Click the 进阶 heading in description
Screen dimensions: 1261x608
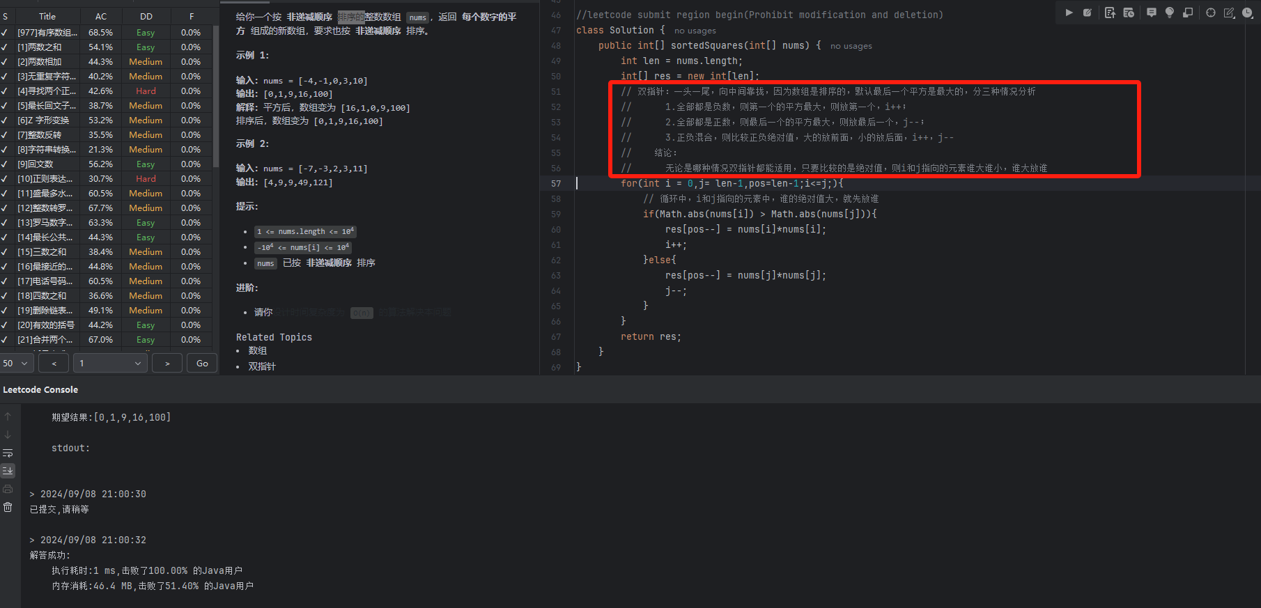click(x=247, y=288)
